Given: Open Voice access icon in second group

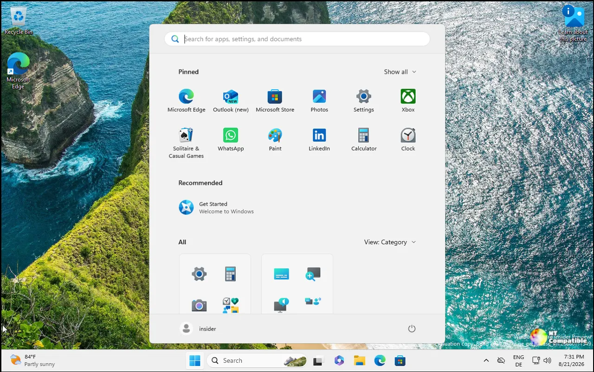Looking at the screenshot, I should [313, 302].
